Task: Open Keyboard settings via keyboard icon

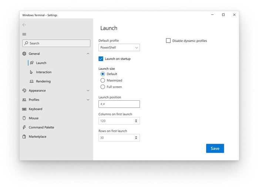Action: point(24,109)
